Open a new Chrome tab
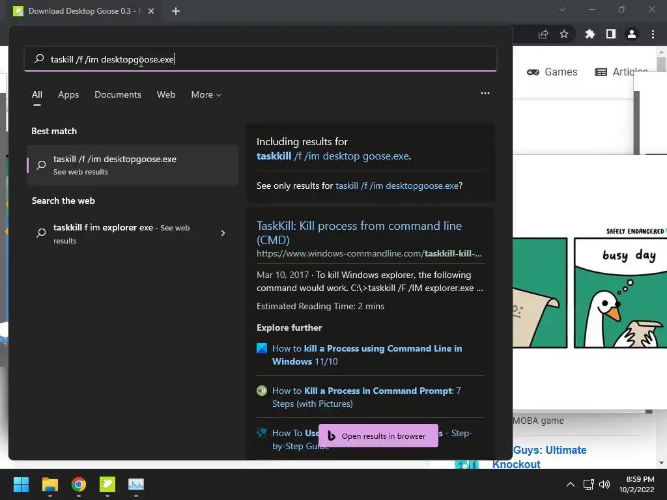Image resolution: width=667 pixels, height=500 pixels. (176, 11)
